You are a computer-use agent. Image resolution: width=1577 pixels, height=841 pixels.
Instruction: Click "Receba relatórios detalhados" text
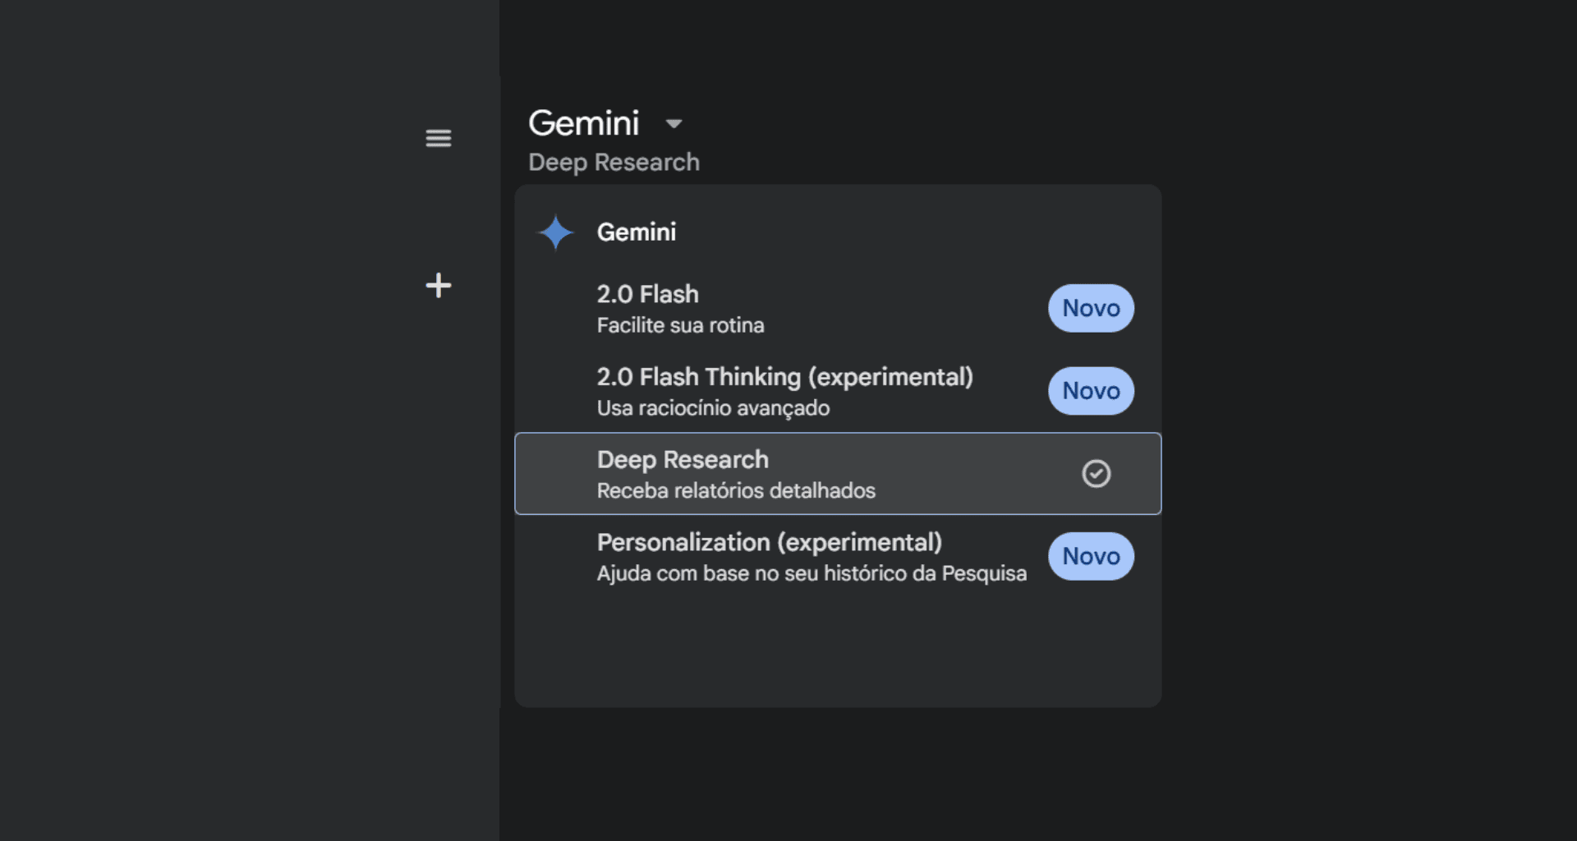click(736, 491)
